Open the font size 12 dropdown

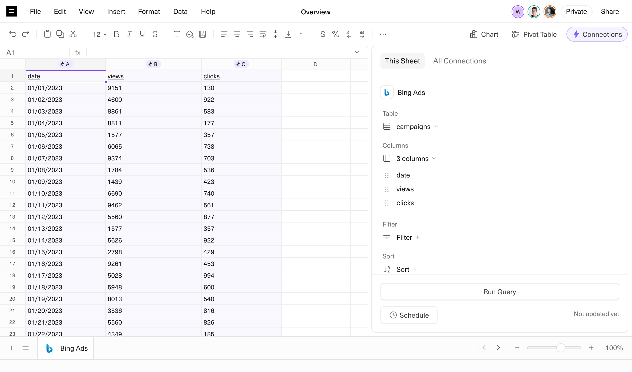tap(99, 34)
